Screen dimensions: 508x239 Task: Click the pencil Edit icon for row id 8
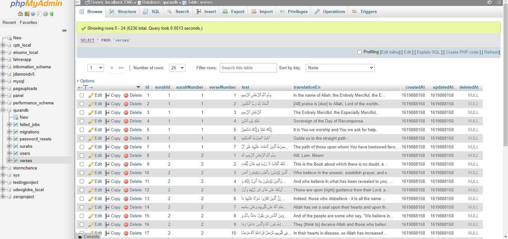click(x=91, y=156)
